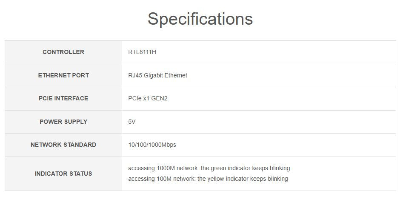Click the word "Gigabit" in the table
This screenshot has width=403, height=208.
click(x=153, y=75)
